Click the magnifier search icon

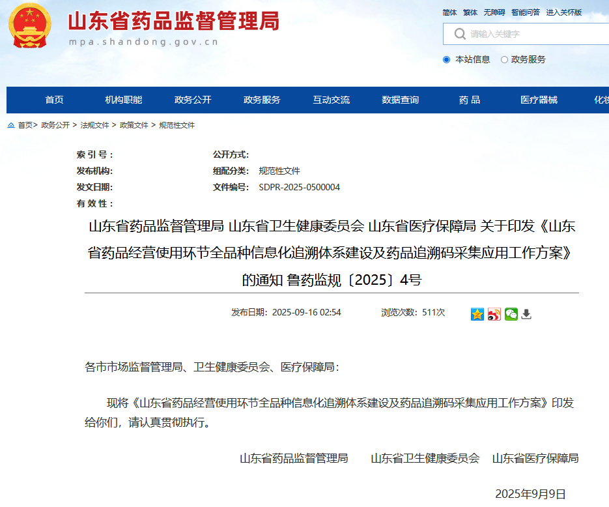click(x=460, y=34)
